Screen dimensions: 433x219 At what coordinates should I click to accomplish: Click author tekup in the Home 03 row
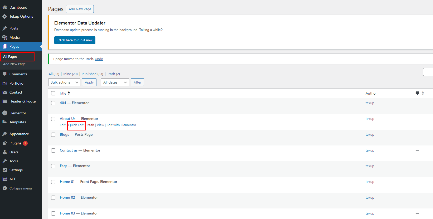click(x=370, y=213)
